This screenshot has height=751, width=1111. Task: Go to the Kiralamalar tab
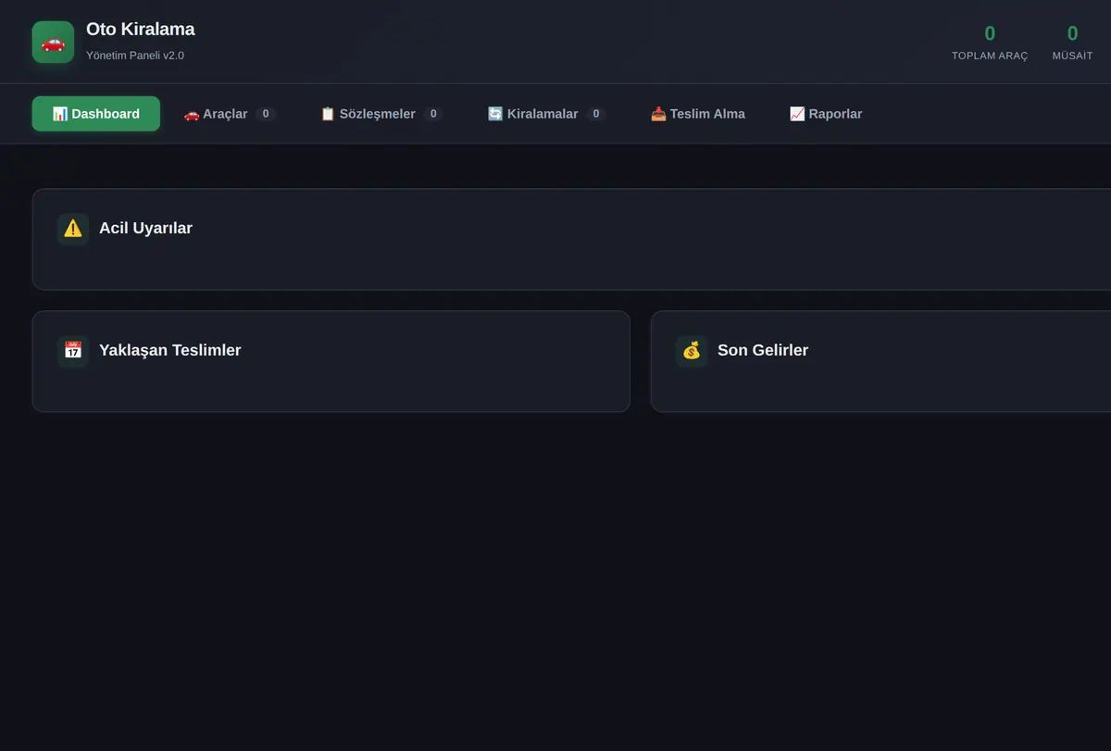tap(546, 114)
